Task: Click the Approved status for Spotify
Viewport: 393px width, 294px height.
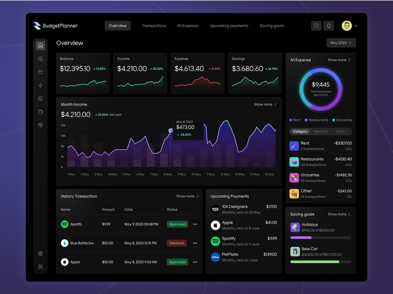Action: coord(177,224)
